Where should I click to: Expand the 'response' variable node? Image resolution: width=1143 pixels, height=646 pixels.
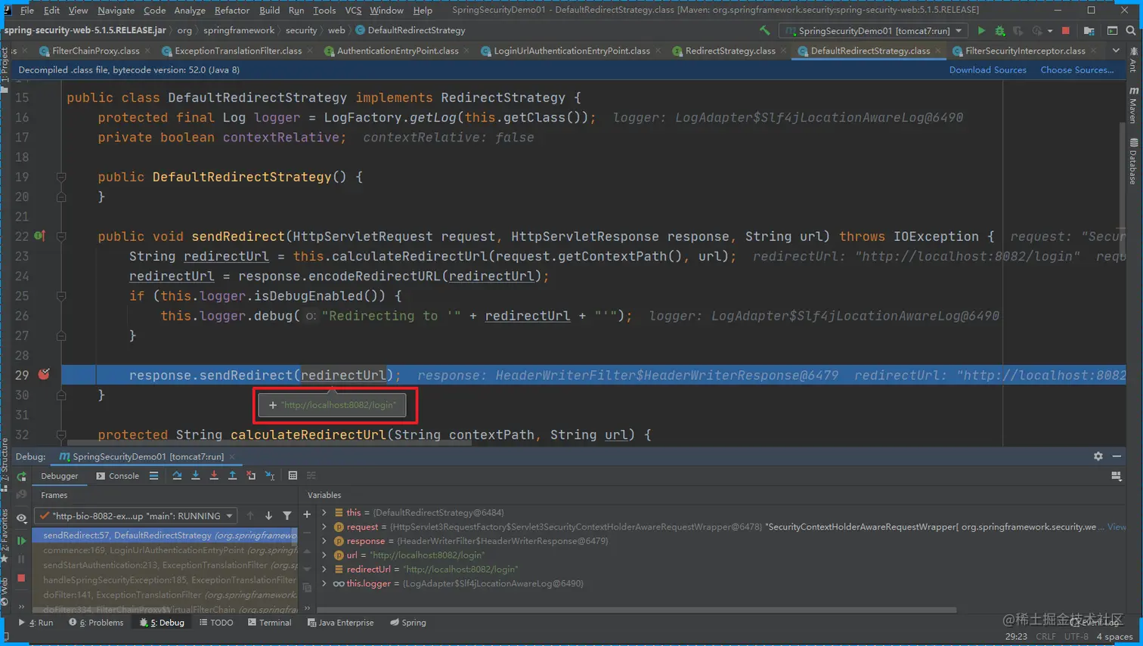(324, 541)
